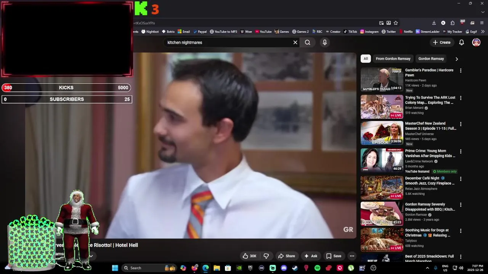The image size is (488, 274).
Task: Open Gambler's Paradise Hardcore Pawn thumbnail
Action: [382, 80]
